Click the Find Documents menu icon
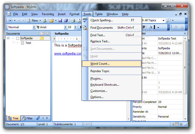Viewport: 195px width, 134px height. (85, 27)
